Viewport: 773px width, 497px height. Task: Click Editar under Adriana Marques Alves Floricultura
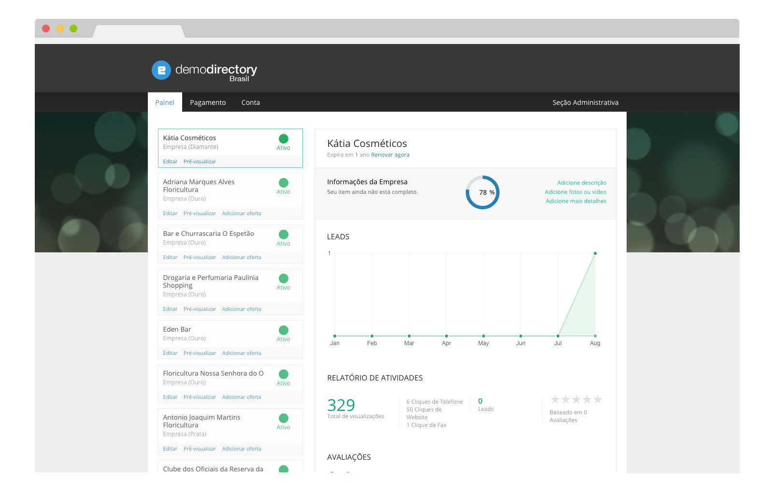[x=170, y=213]
